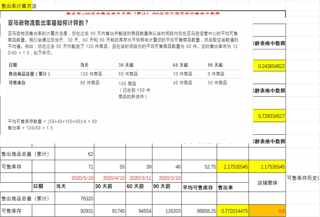
Task: Select the 售出商品总量（累计）label beside 76320
Action: [x=27, y=198]
